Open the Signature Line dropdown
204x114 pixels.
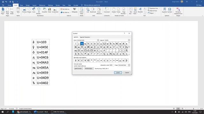[x=159, y=8]
